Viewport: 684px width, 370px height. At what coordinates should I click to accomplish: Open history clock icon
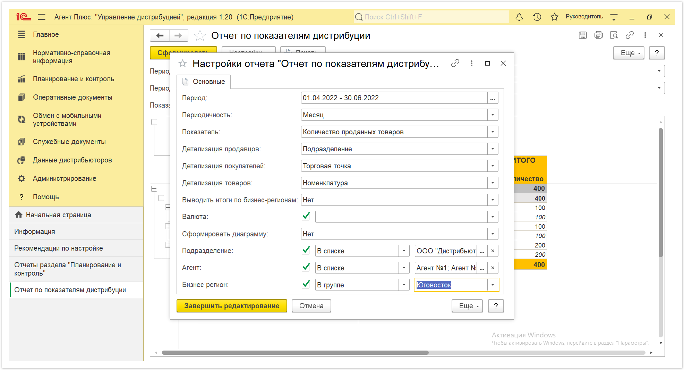click(x=537, y=17)
